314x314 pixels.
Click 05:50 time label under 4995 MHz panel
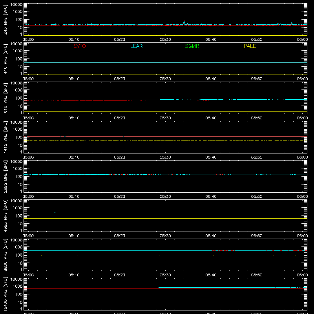tap(257, 236)
